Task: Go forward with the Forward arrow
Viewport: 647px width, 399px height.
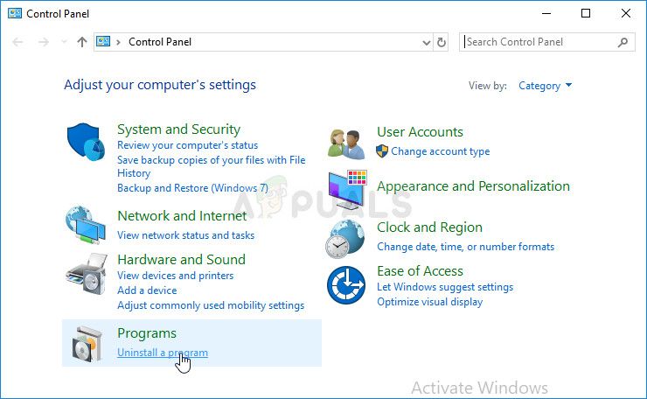Action: pos(44,42)
